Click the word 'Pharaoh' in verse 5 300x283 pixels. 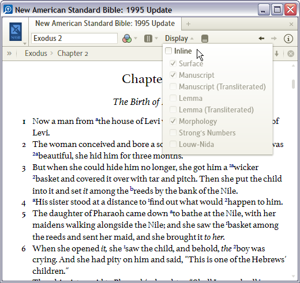(108, 213)
